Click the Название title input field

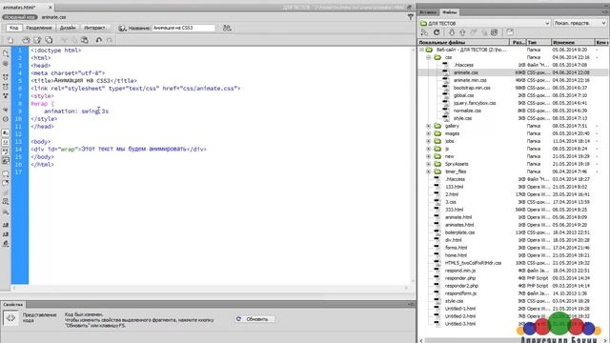click(183, 28)
